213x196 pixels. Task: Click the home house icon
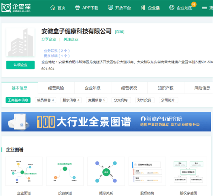tap(53, 7)
